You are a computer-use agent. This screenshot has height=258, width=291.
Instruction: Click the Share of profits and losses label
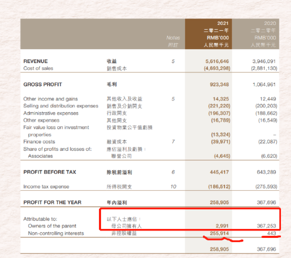[57, 149]
